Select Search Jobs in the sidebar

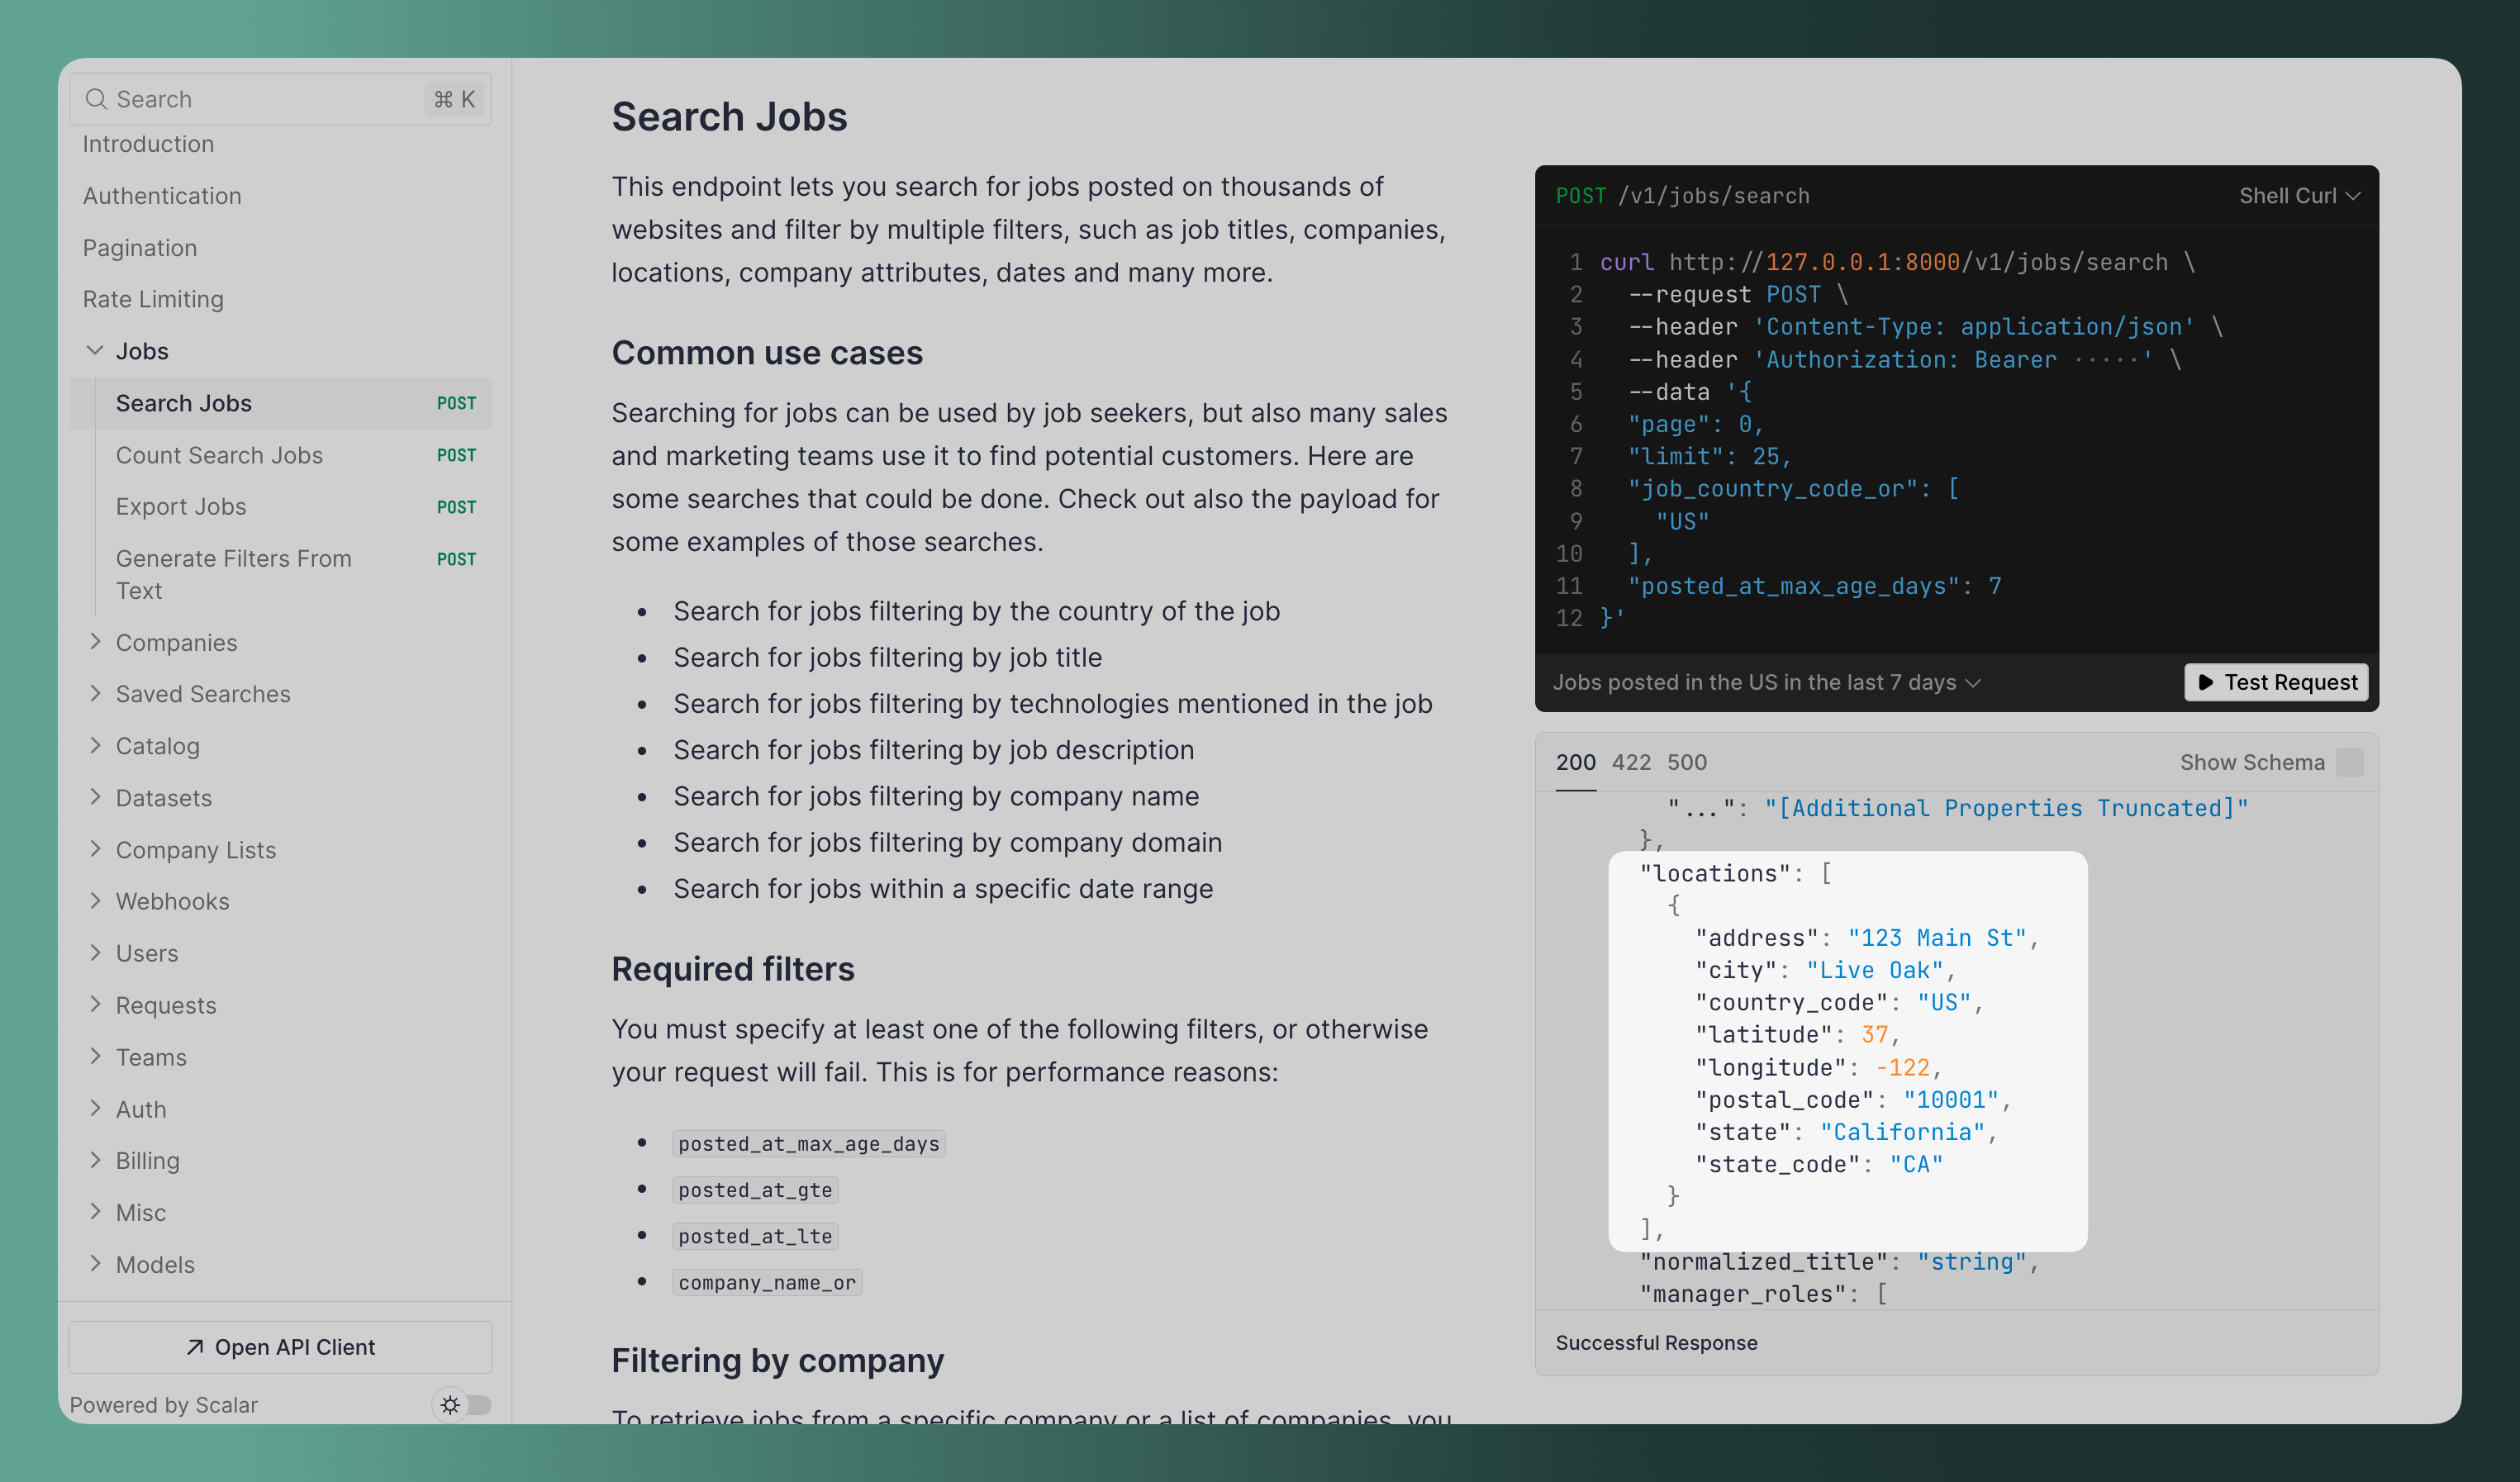(x=280, y=403)
